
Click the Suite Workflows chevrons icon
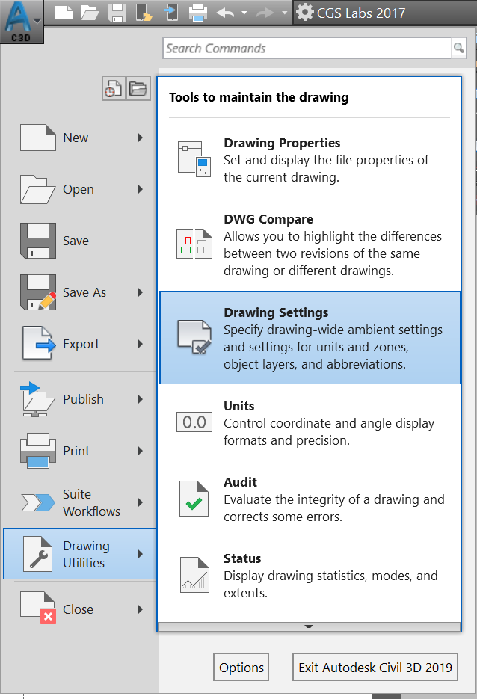pyautogui.click(x=38, y=502)
